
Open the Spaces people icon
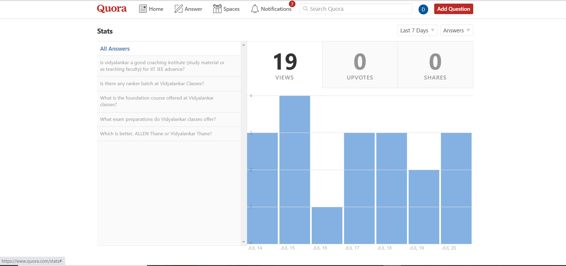(217, 9)
